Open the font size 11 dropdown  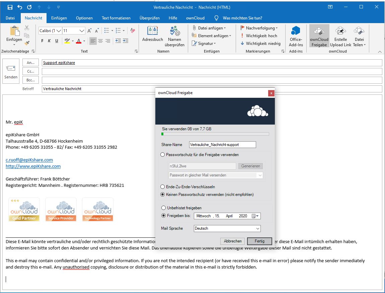coord(82,31)
